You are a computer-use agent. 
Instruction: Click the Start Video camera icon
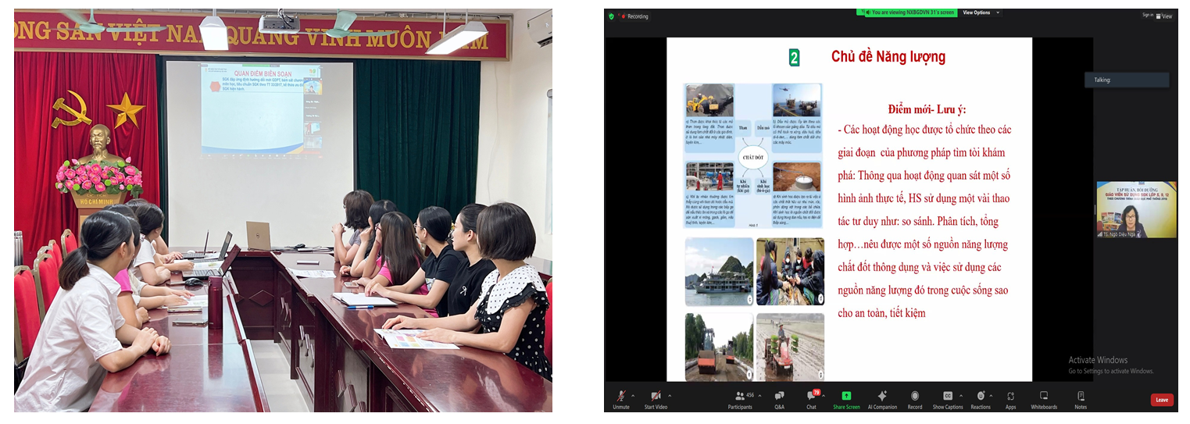pyautogui.click(x=656, y=396)
